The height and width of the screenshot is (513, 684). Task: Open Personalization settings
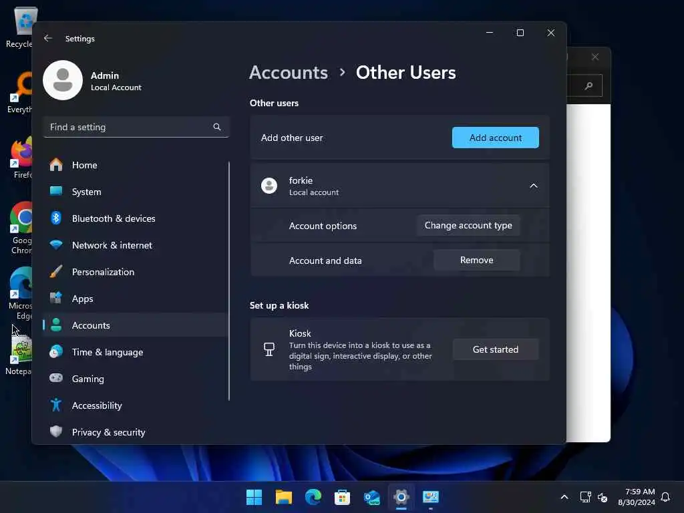coord(135,272)
